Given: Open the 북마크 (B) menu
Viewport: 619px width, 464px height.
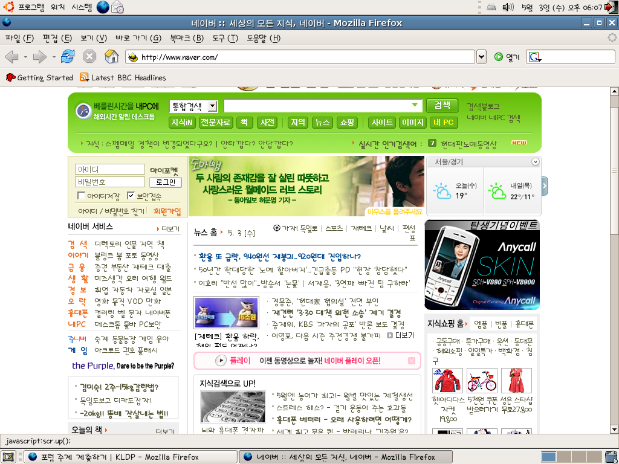Looking at the screenshot, I should click(x=187, y=38).
